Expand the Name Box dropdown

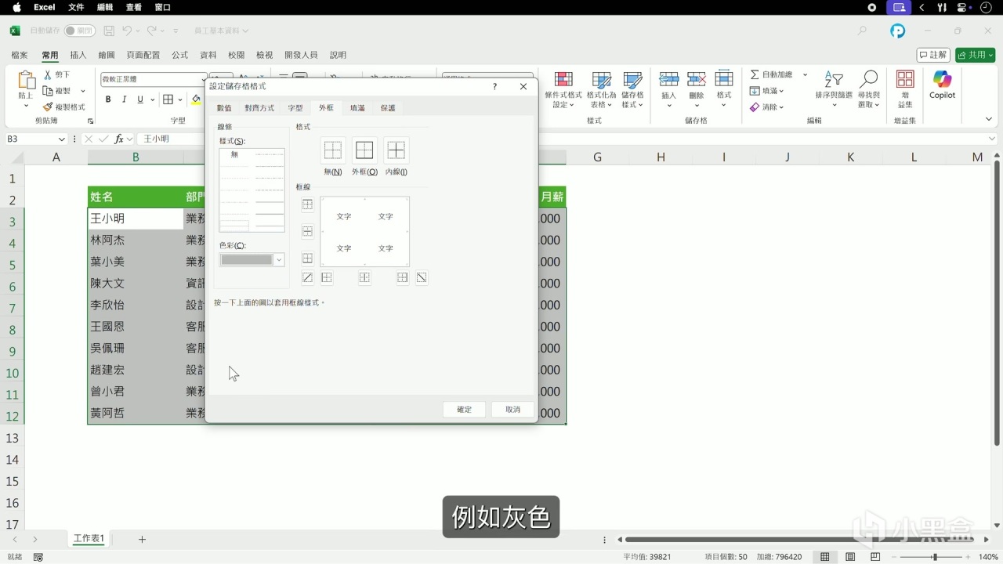[61, 139]
